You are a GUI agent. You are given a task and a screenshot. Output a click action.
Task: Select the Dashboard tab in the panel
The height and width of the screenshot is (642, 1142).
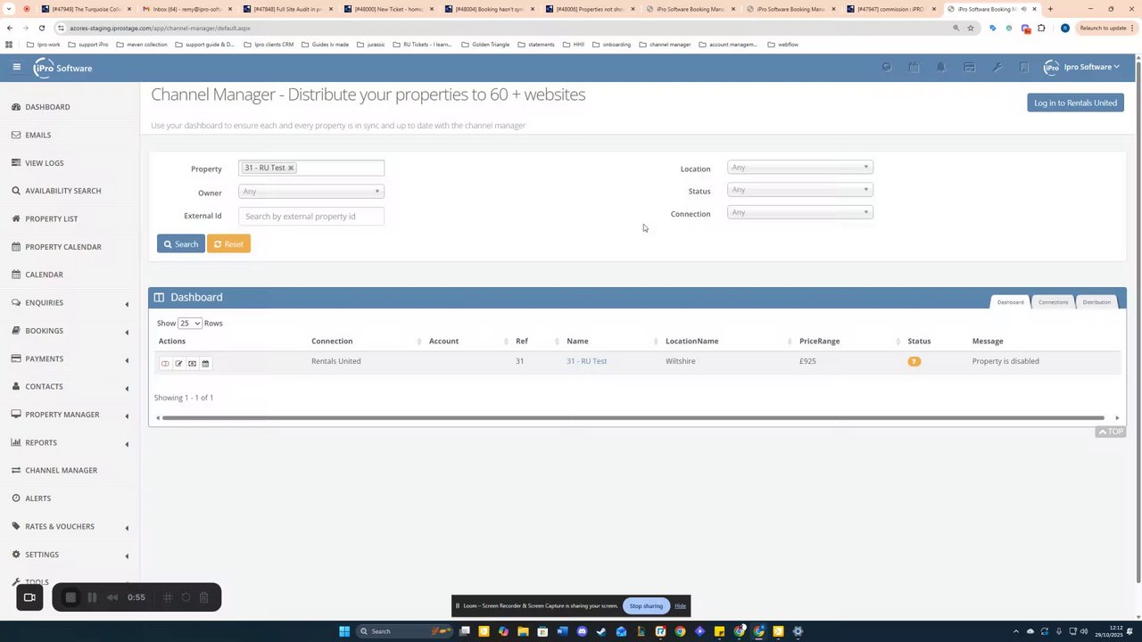point(1010,302)
